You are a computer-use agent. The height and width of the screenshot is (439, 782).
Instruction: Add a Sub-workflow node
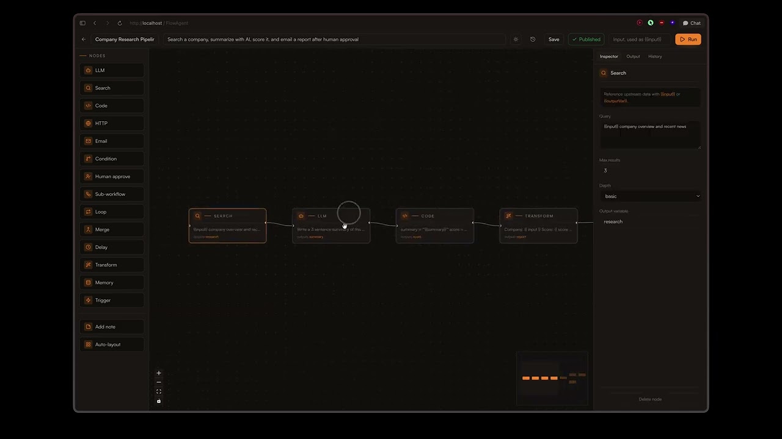click(x=112, y=194)
